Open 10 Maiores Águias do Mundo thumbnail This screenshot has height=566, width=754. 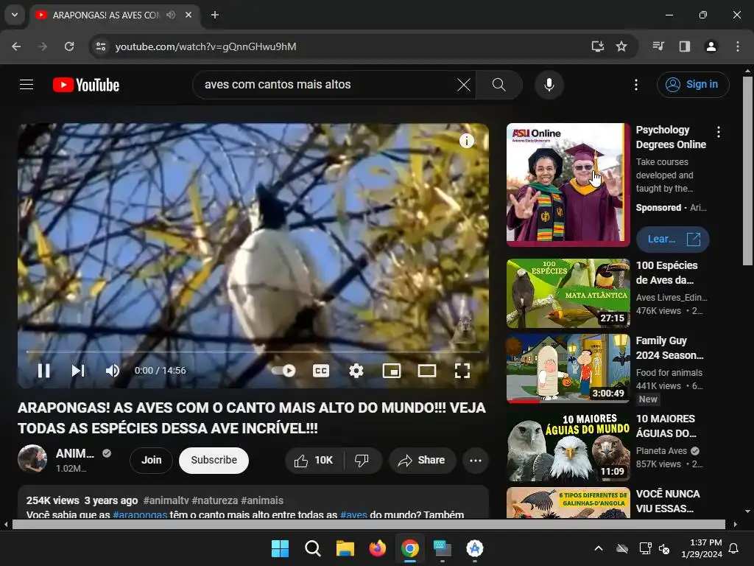click(x=568, y=446)
